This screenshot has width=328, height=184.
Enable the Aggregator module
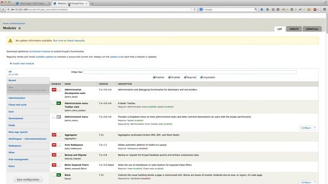click(56, 135)
